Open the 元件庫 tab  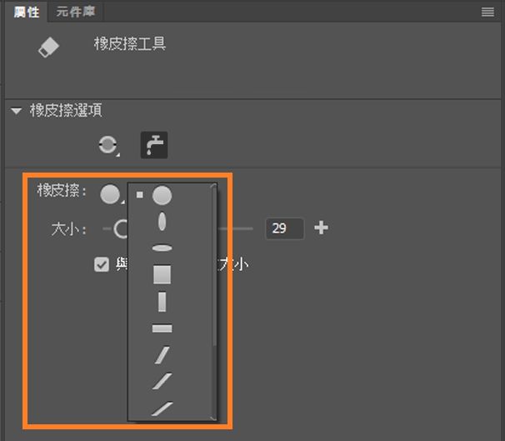click(76, 12)
